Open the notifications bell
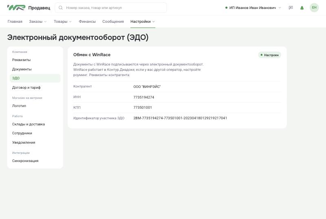Screen dimensions: 326x219 tap(302, 8)
